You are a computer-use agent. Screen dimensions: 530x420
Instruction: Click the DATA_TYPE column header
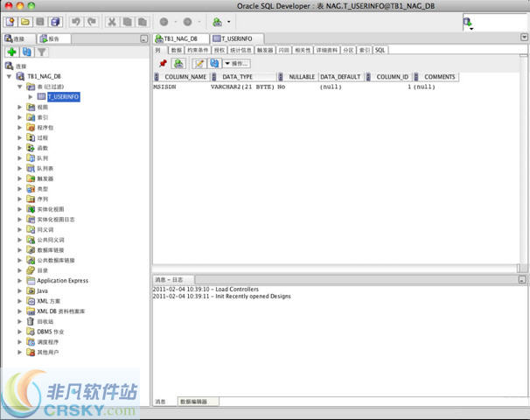[x=244, y=77]
